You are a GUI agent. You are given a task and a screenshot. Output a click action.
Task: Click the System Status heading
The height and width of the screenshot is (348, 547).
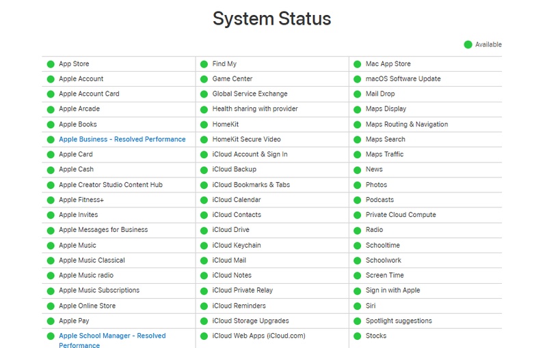271,18
